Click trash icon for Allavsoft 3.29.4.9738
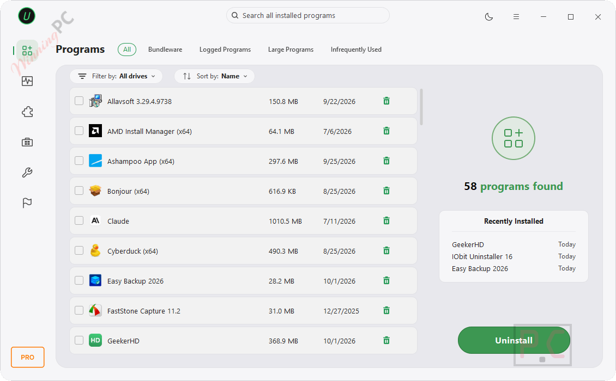The width and height of the screenshot is (616, 381). pos(386,101)
